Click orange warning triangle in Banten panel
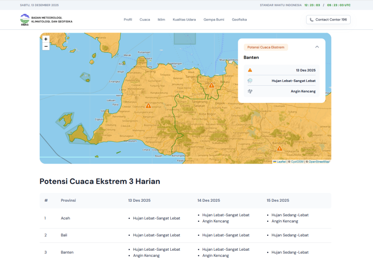Viewport: 373px width, 260px height. pos(250,70)
